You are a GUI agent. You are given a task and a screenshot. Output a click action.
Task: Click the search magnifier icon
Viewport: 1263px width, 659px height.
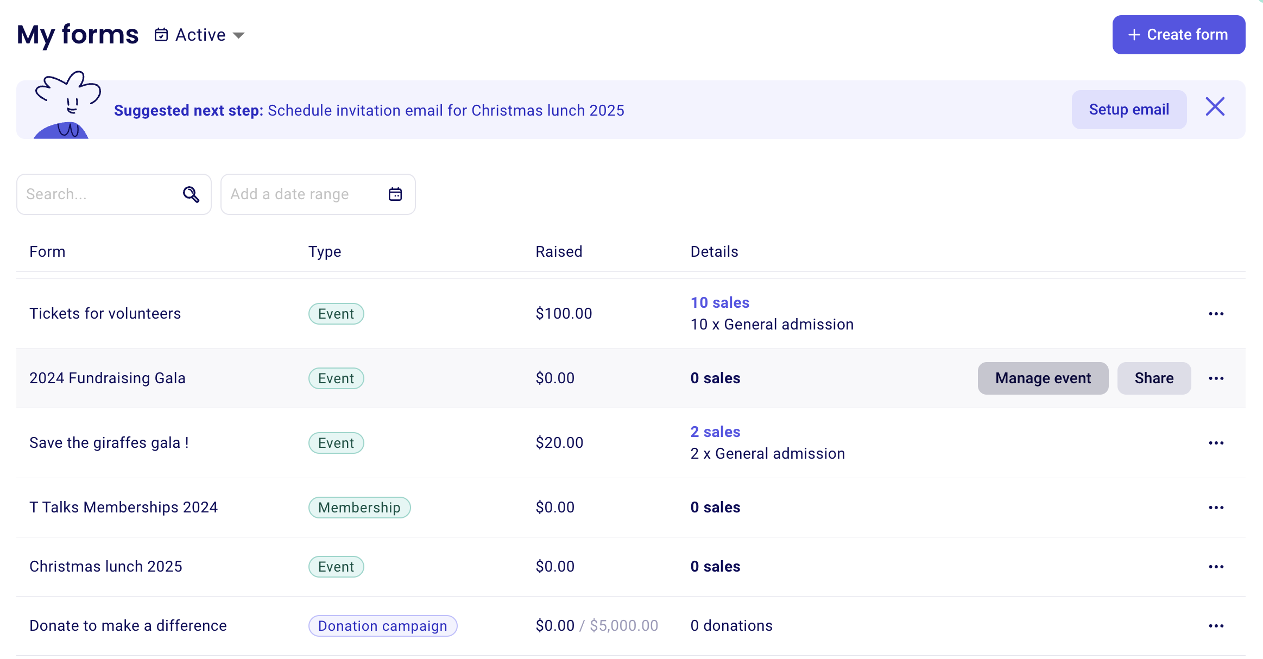coord(191,194)
